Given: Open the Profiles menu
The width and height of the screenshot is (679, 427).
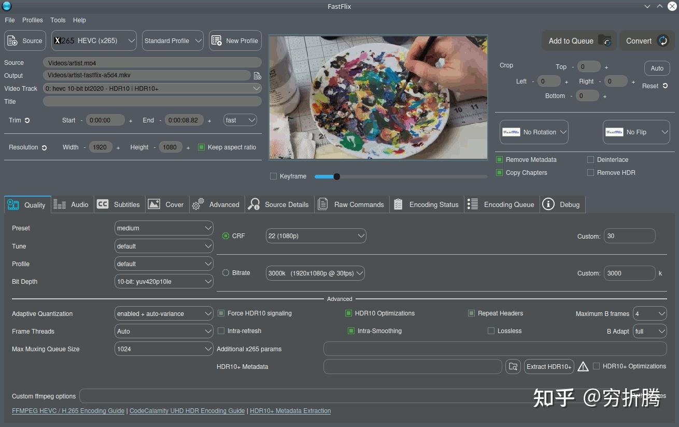Looking at the screenshot, I should coord(32,20).
